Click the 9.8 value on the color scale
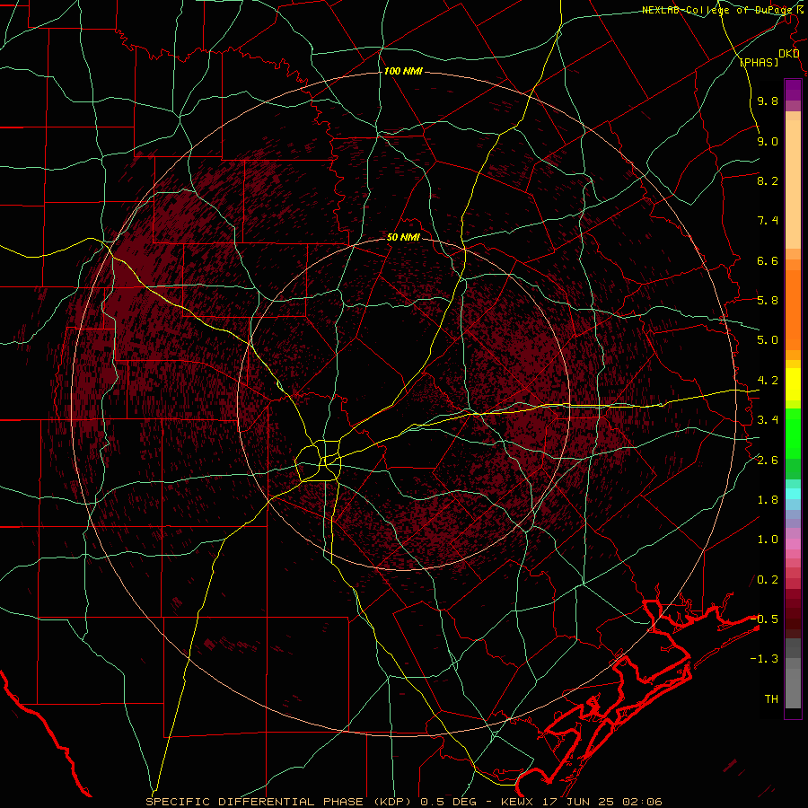Screen dimensions: 808x808 coord(768,101)
